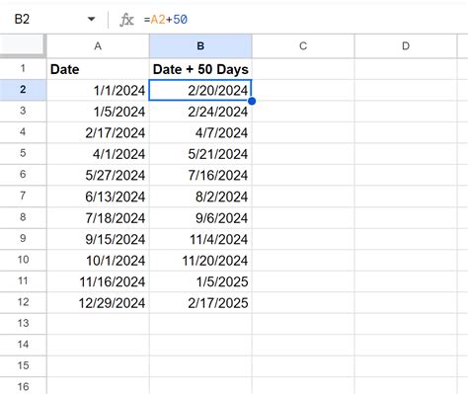Select cell containing 2/17/2024

[98, 132]
